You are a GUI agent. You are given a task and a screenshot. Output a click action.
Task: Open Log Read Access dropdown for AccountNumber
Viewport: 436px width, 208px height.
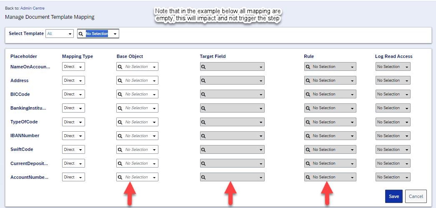tap(393, 177)
